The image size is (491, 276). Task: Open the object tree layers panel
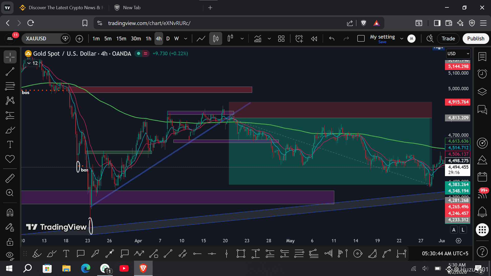482,91
